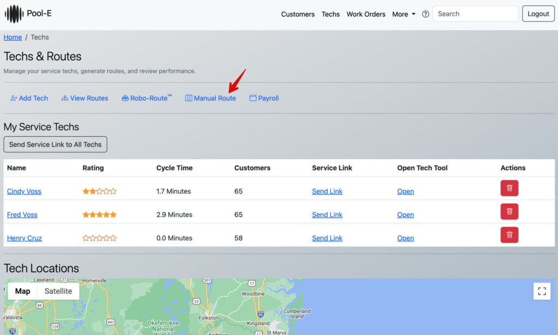
Task: Click the Manual Route map icon
Action: click(x=189, y=98)
